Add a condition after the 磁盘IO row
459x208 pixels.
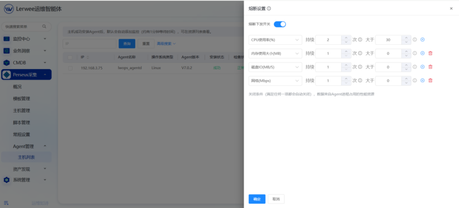tap(422, 67)
